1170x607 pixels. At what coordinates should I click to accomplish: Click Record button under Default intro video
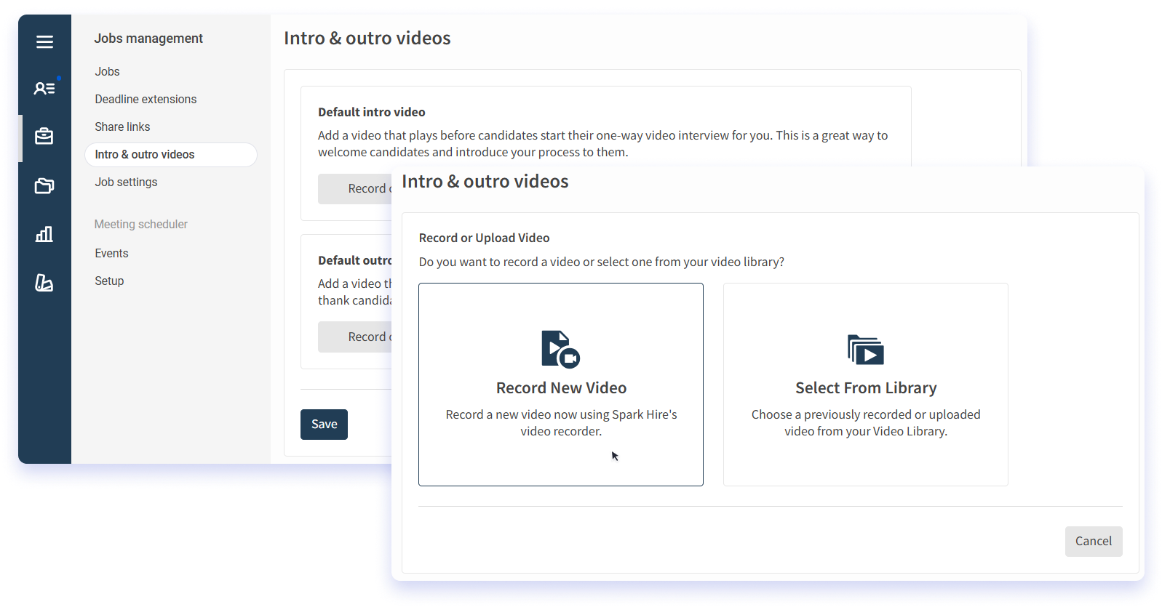point(354,189)
